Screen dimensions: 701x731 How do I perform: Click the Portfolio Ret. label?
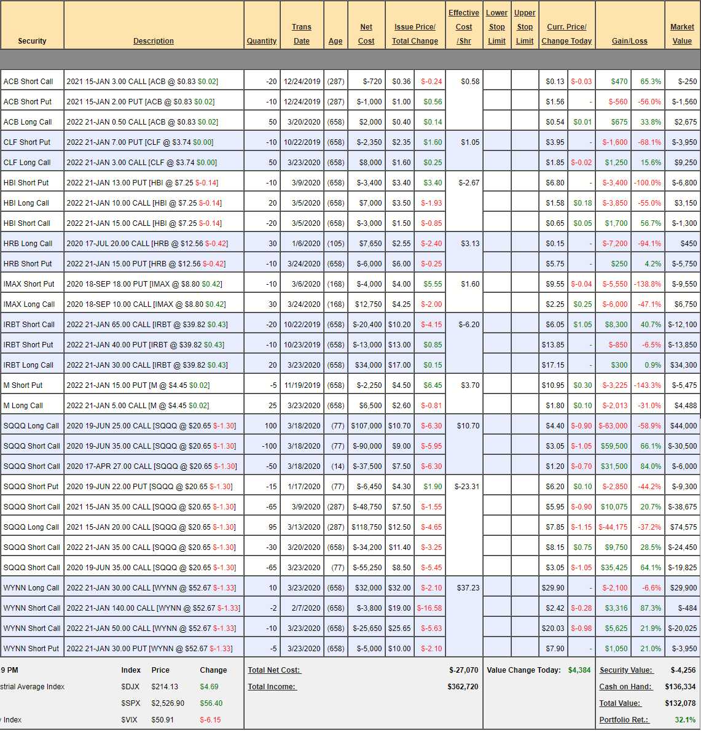pos(624,720)
